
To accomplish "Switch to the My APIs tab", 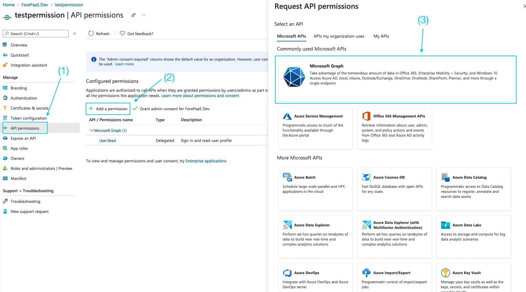I will (381, 36).
